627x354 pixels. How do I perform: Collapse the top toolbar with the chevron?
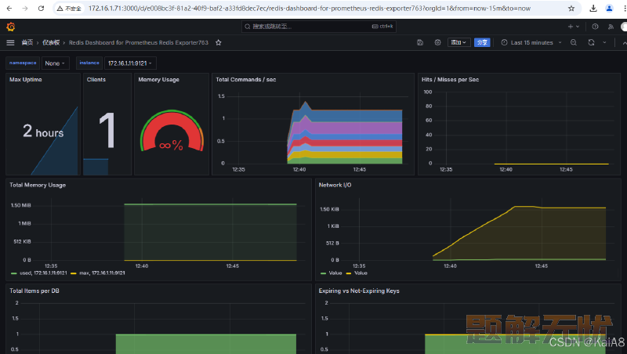pyautogui.click(x=624, y=42)
